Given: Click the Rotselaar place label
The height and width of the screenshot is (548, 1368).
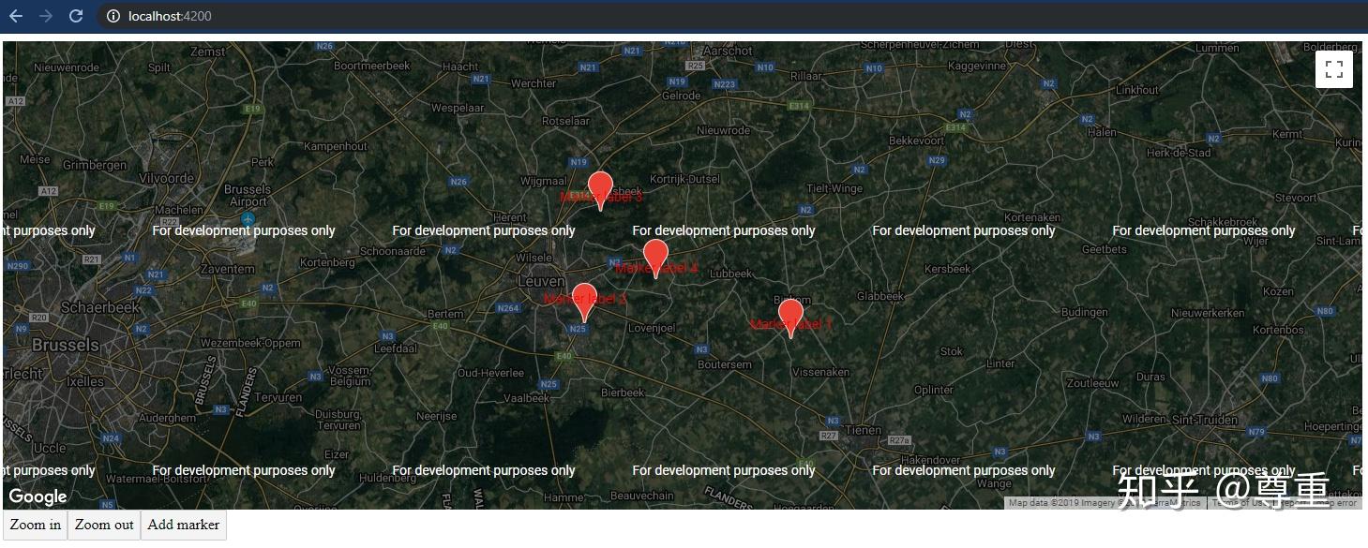Looking at the screenshot, I should (x=565, y=121).
